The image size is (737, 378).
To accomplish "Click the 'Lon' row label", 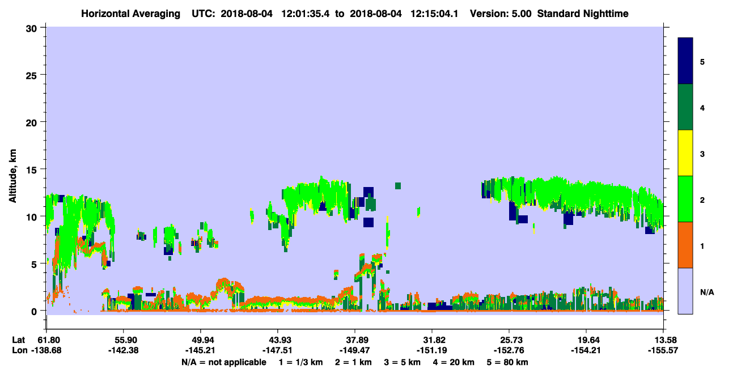I will click(19, 351).
